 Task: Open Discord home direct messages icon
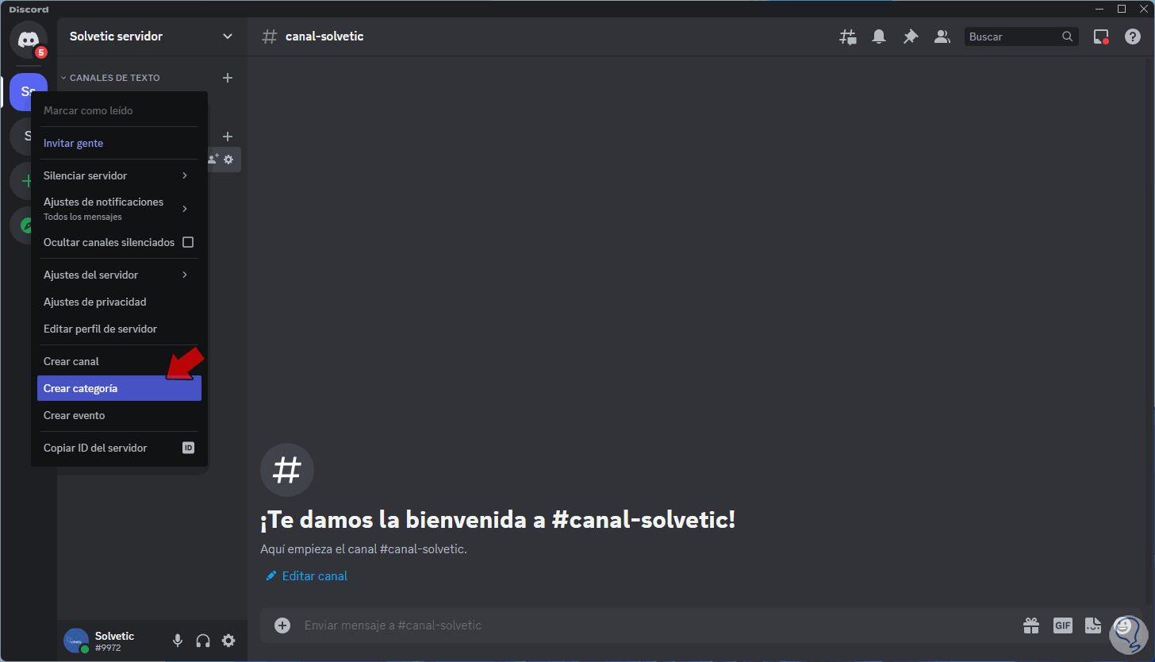click(29, 40)
